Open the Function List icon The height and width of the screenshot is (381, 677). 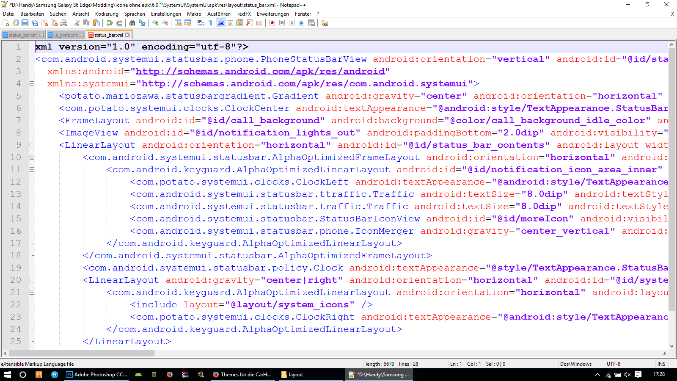250,23
